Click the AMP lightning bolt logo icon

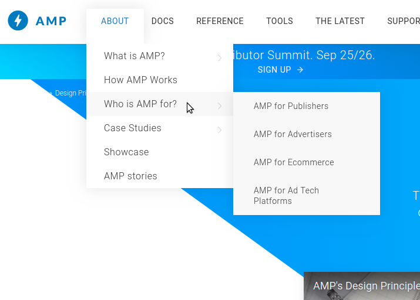click(18, 21)
